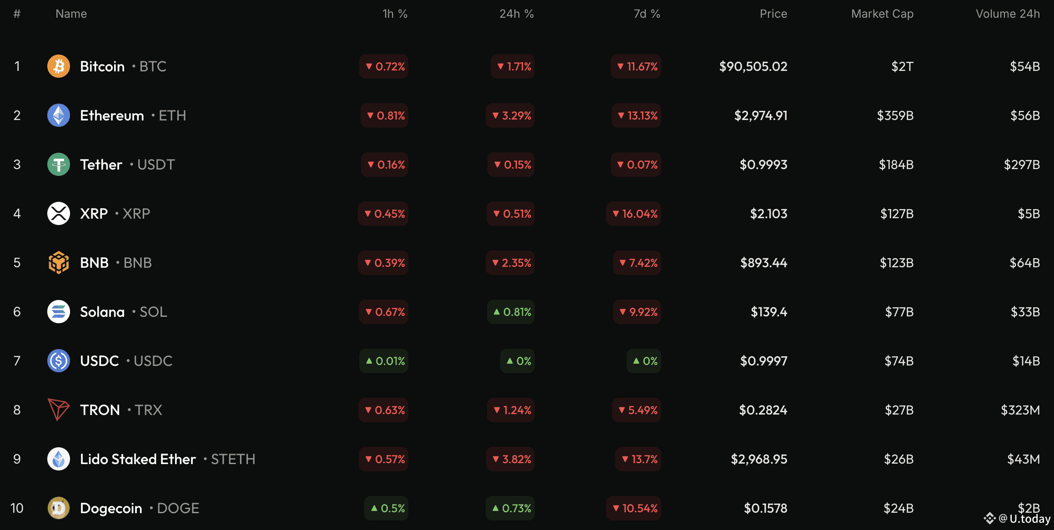Open the Dogecoin name link
Viewport: 1054px width, 530px height.
click(111, 508)
